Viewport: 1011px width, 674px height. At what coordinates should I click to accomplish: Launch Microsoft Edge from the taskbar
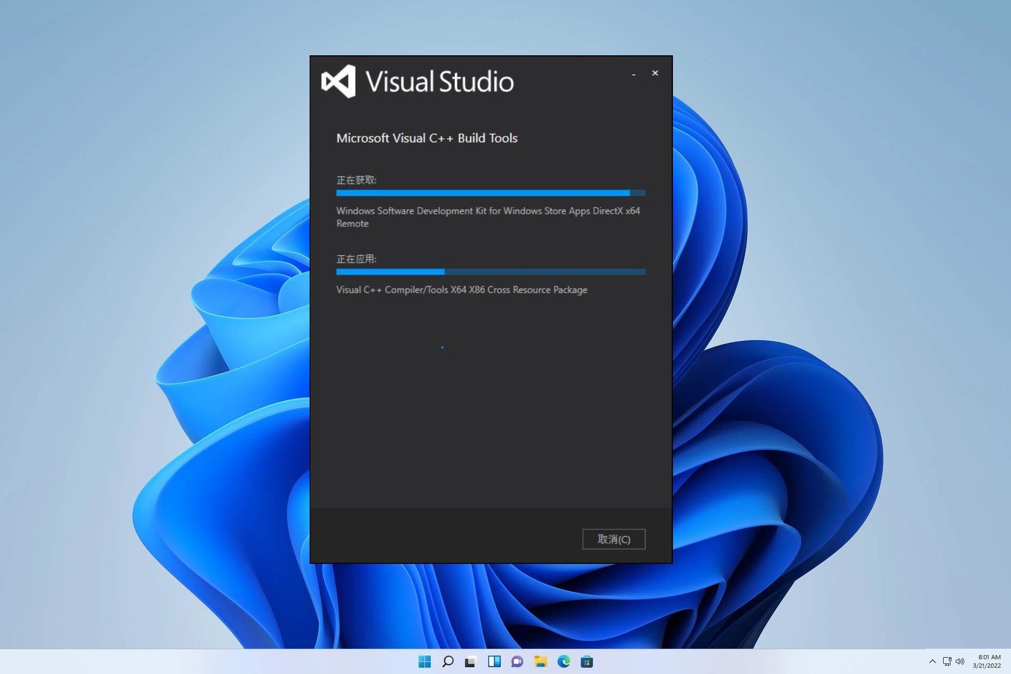click(x=564, y=661)
